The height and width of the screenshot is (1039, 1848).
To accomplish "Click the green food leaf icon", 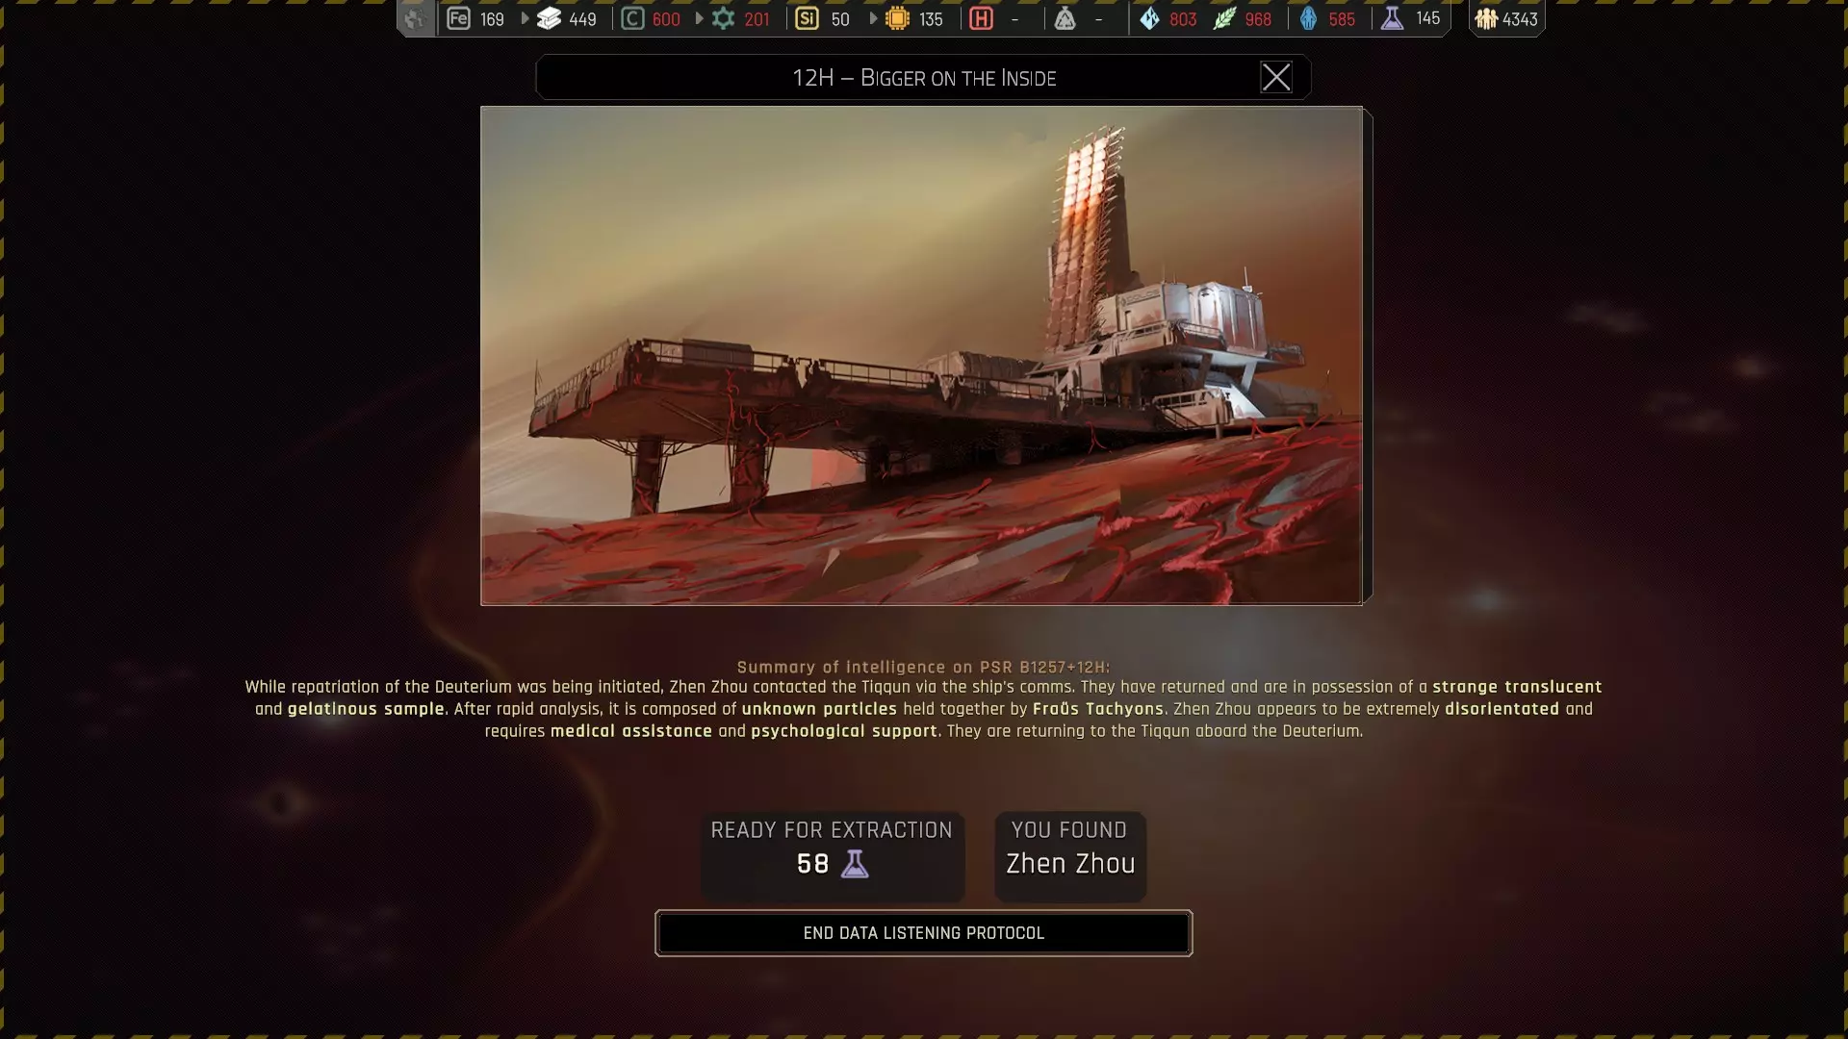I will pos(1223,18).
